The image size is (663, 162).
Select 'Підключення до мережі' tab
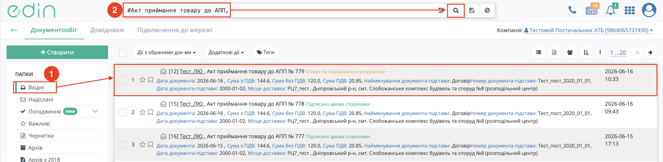pos(175,30)
